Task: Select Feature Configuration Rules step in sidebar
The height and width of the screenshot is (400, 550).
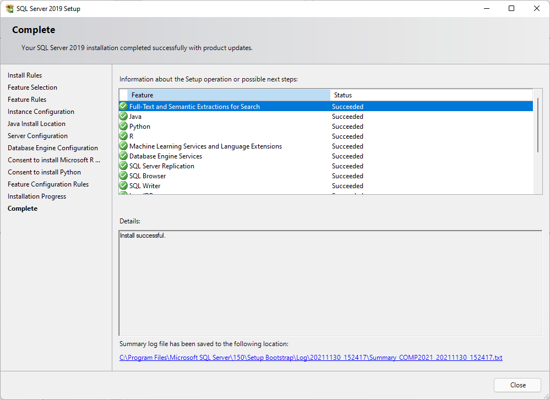Action: 48,184
